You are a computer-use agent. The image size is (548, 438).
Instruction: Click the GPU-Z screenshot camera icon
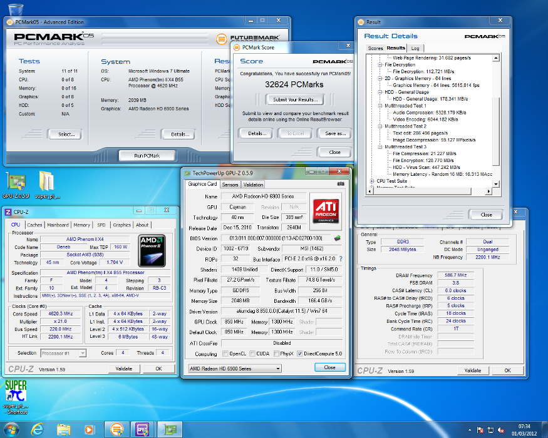click(341, 184)
